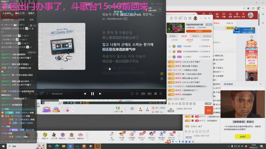Open File Explorer from taskbar
Viewport: 266px width, 149px height.
64,146
